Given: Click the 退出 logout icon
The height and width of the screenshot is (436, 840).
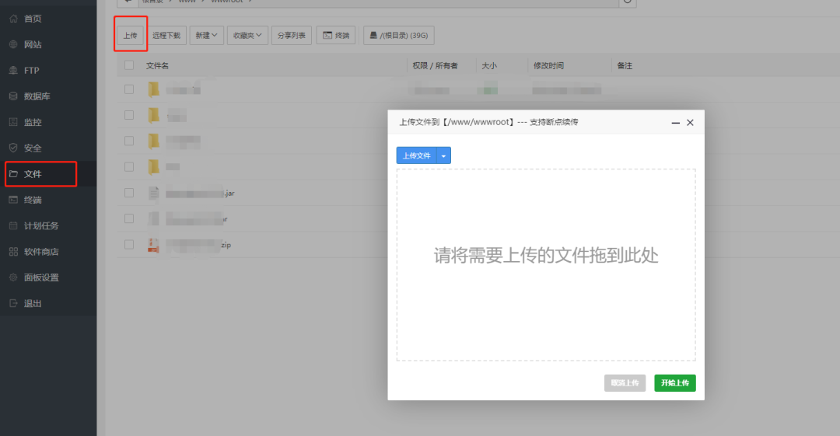Looking at the screenshot, I should (x=13, y=303).
